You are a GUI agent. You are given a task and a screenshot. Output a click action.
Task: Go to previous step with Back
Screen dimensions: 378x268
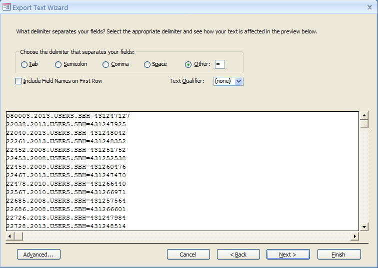pos(238,255)
